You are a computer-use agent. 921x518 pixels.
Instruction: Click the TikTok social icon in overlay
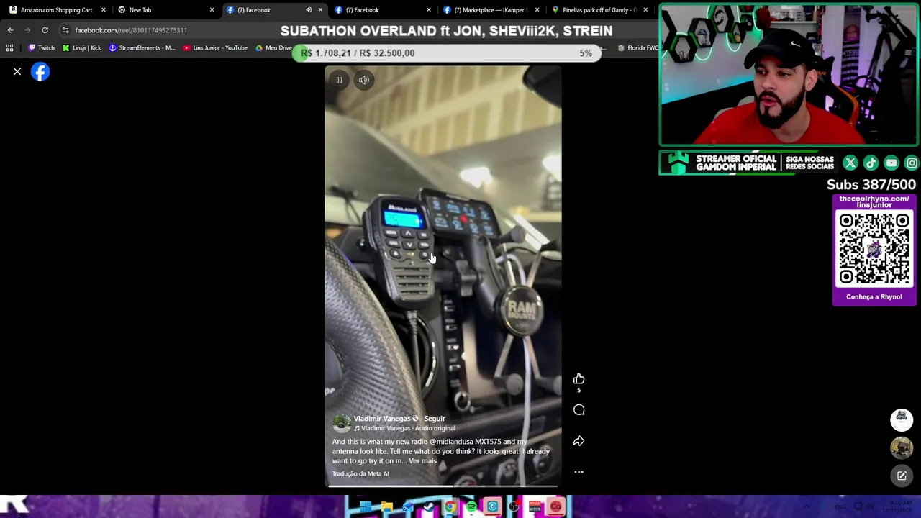(871, 163)
